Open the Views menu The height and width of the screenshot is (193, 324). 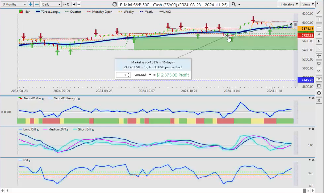click(308, 4)
